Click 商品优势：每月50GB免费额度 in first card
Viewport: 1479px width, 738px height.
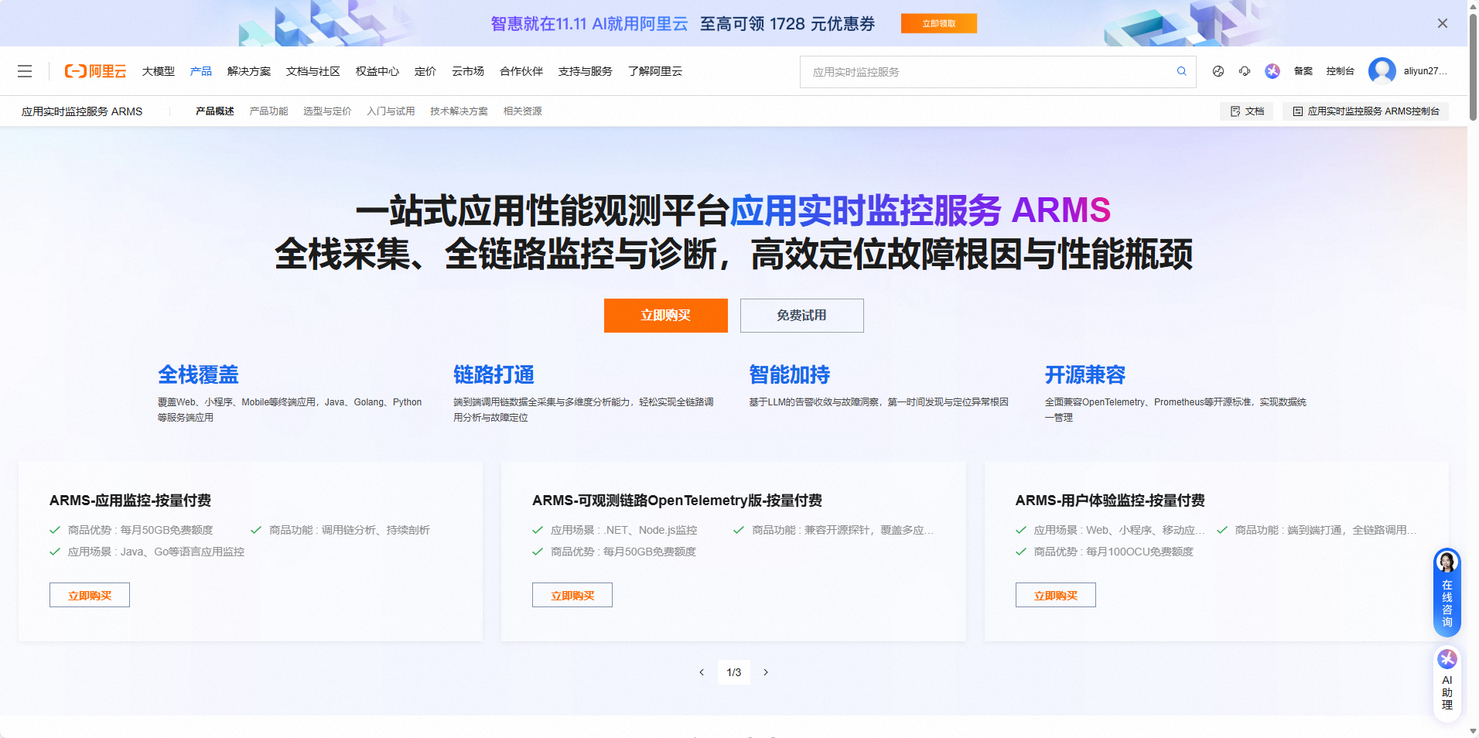(140, 530)
